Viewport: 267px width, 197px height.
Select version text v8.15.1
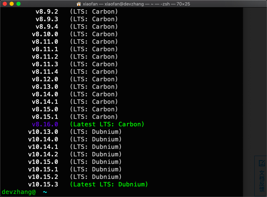(45, 117)
